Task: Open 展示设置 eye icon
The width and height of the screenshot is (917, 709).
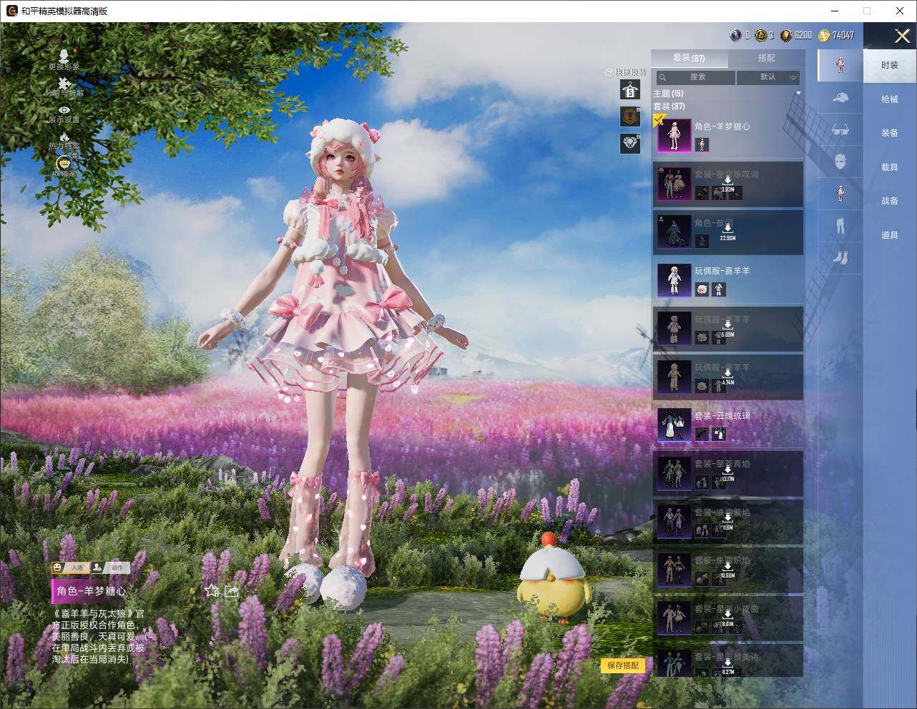Action: (x=64, y=110)
